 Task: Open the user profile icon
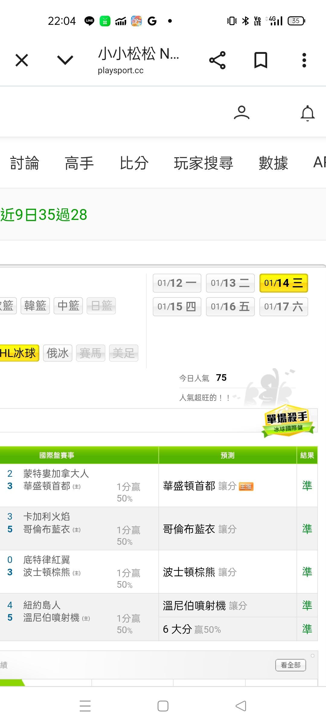pyautogui.click(x=241, y=113)
